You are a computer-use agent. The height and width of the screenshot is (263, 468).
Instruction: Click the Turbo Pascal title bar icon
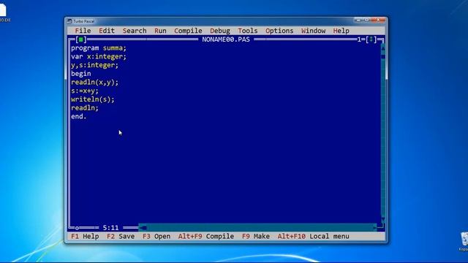[x=69, y=21]
